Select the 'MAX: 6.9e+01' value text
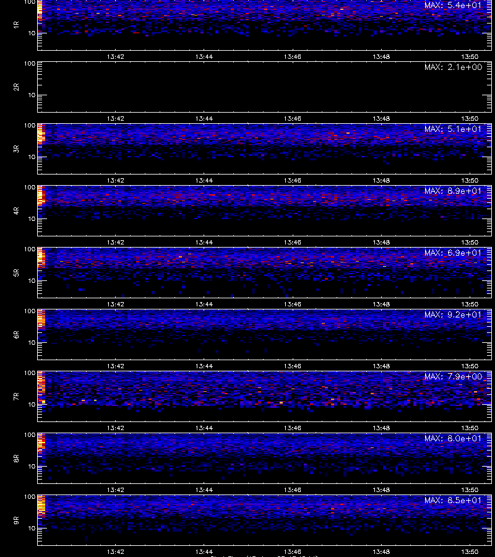Image resolution: width=495 pixels, height=557 pixels. 453,253
